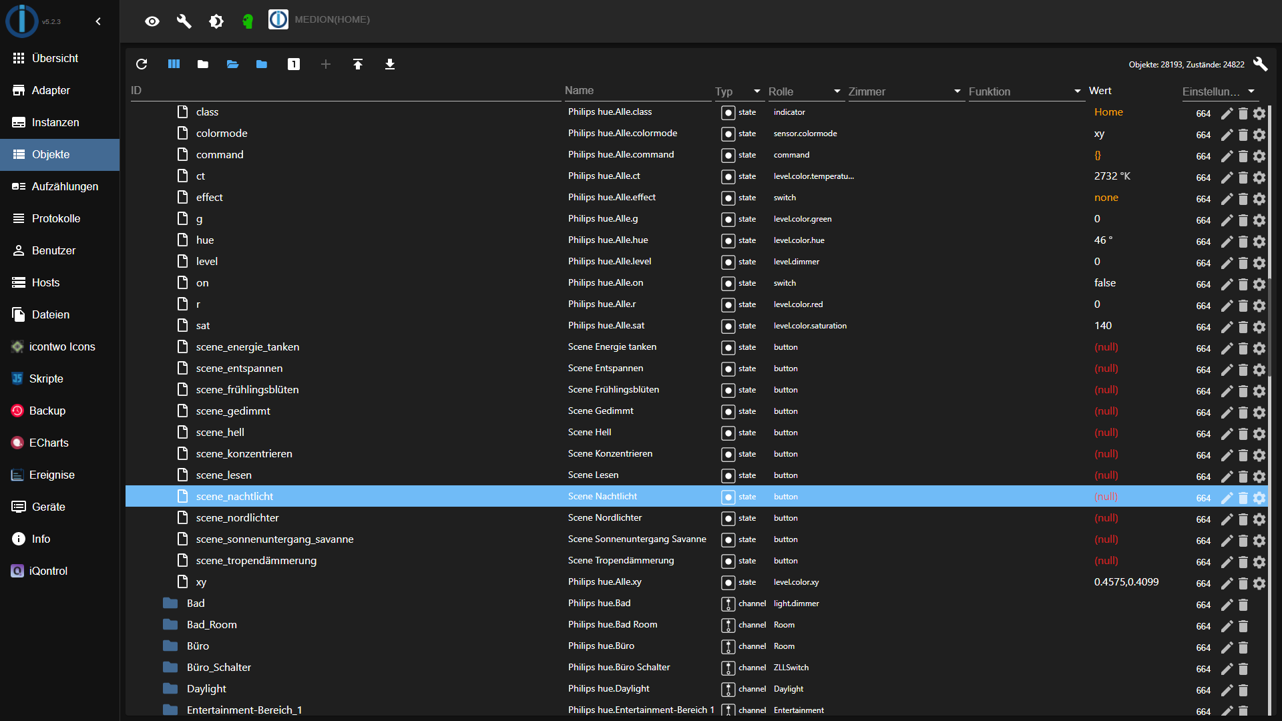
Task: Edit the scene_nachtlicht object
Action: pos(1227,498)
